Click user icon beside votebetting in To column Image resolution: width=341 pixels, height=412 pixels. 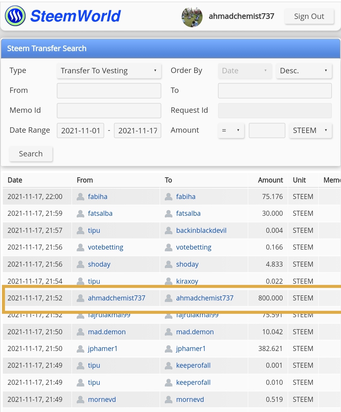click(169, 247)
